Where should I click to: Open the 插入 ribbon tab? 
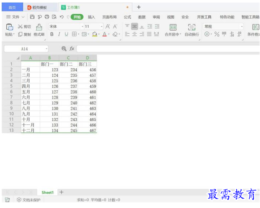91,17
